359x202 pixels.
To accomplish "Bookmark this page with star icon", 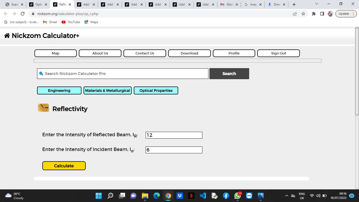I will tap(303, 14).
